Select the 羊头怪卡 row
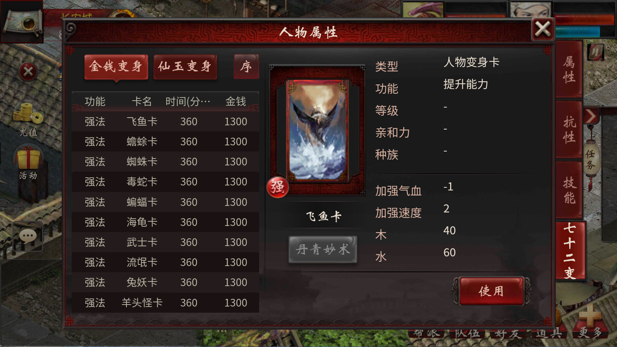 [x=165, y=303]
